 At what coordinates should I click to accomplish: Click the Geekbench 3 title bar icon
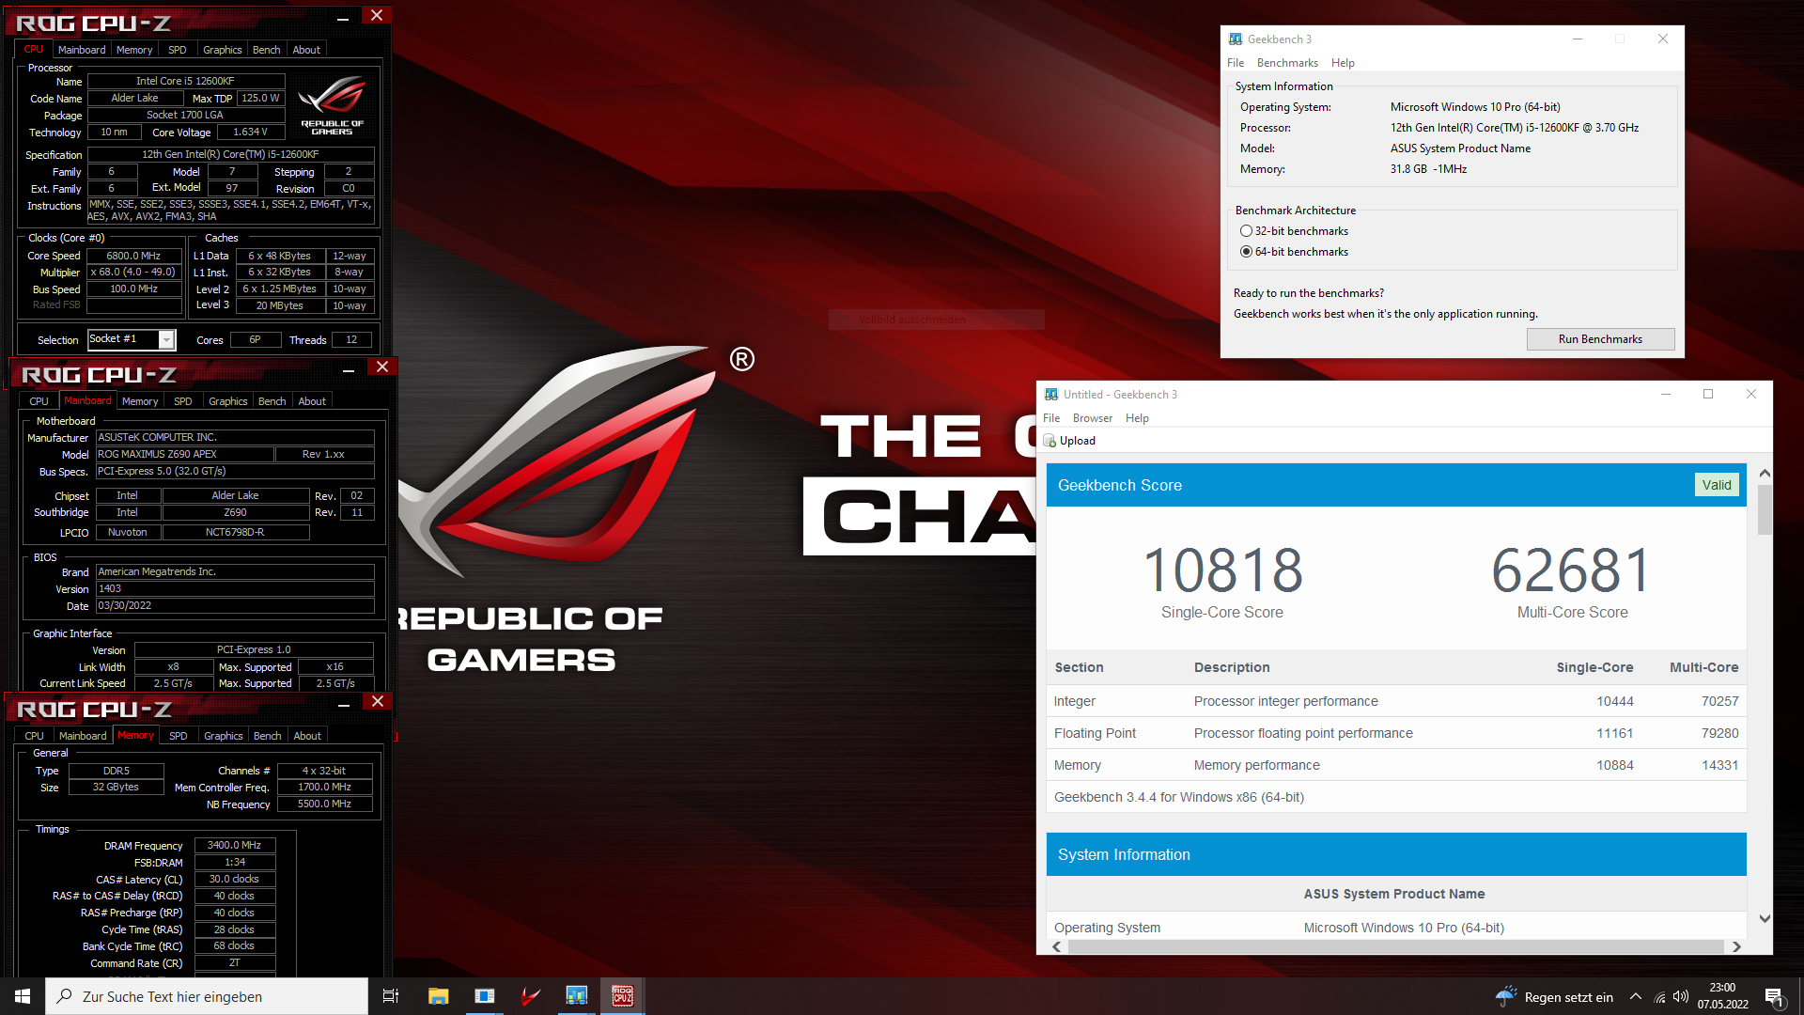(1236, 39)
